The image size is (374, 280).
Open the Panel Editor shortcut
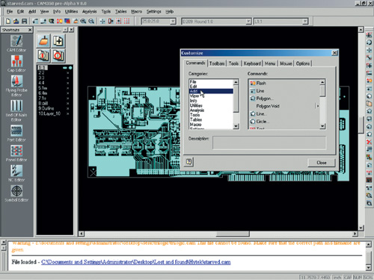coord(16,153)
